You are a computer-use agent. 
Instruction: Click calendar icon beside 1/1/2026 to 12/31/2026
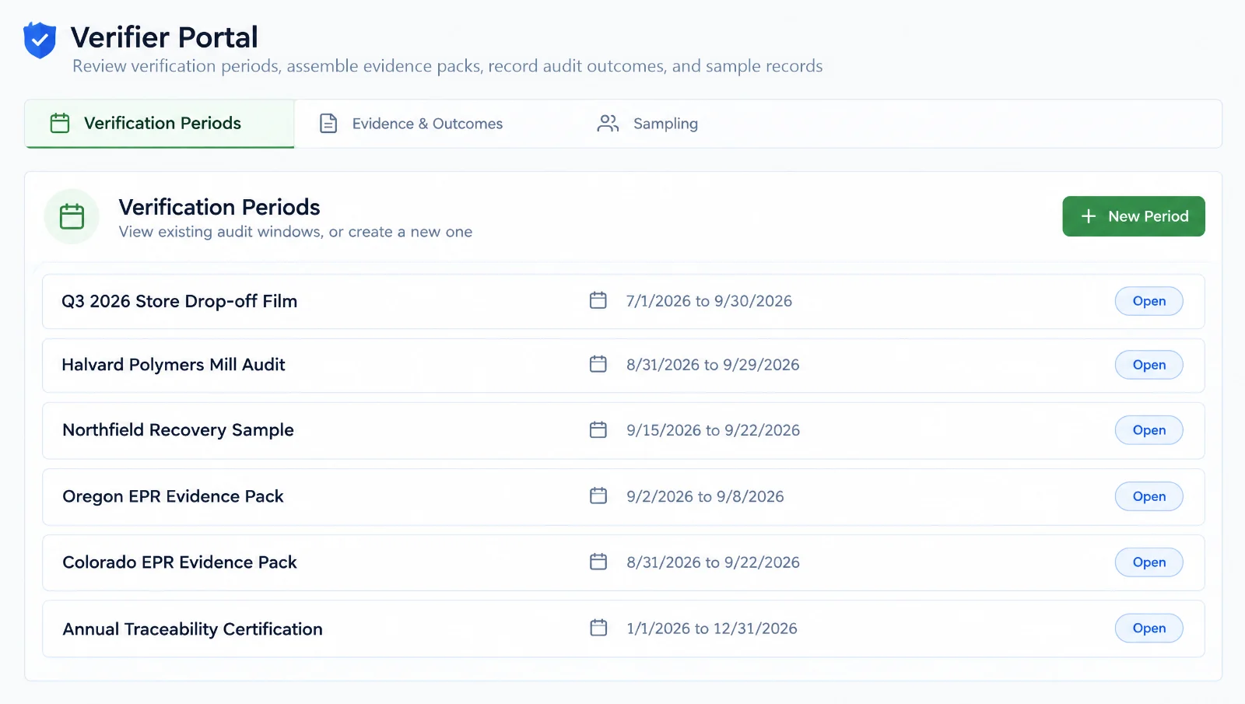598,628
